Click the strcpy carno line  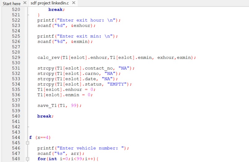point(79,74)
